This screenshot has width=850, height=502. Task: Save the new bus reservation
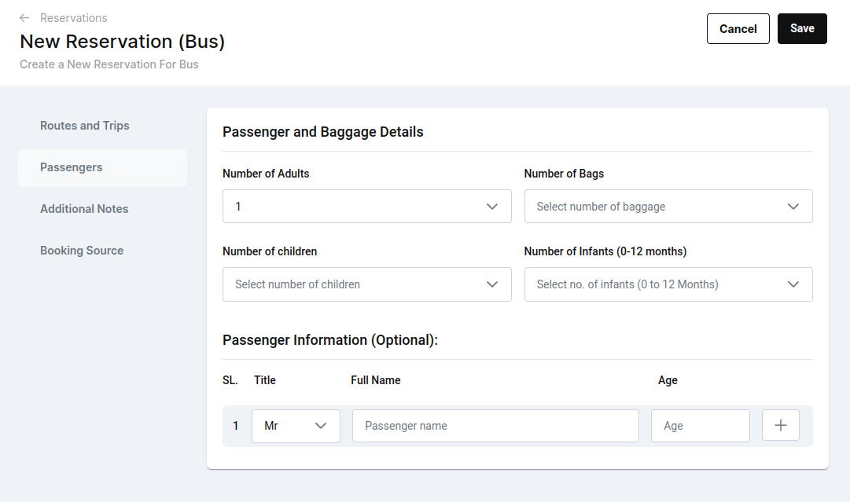[801, 28]
